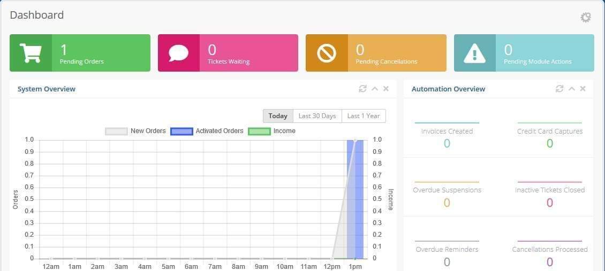Click Overdue Suspensions count
This screenshot has width=605, height=271.
447,203
